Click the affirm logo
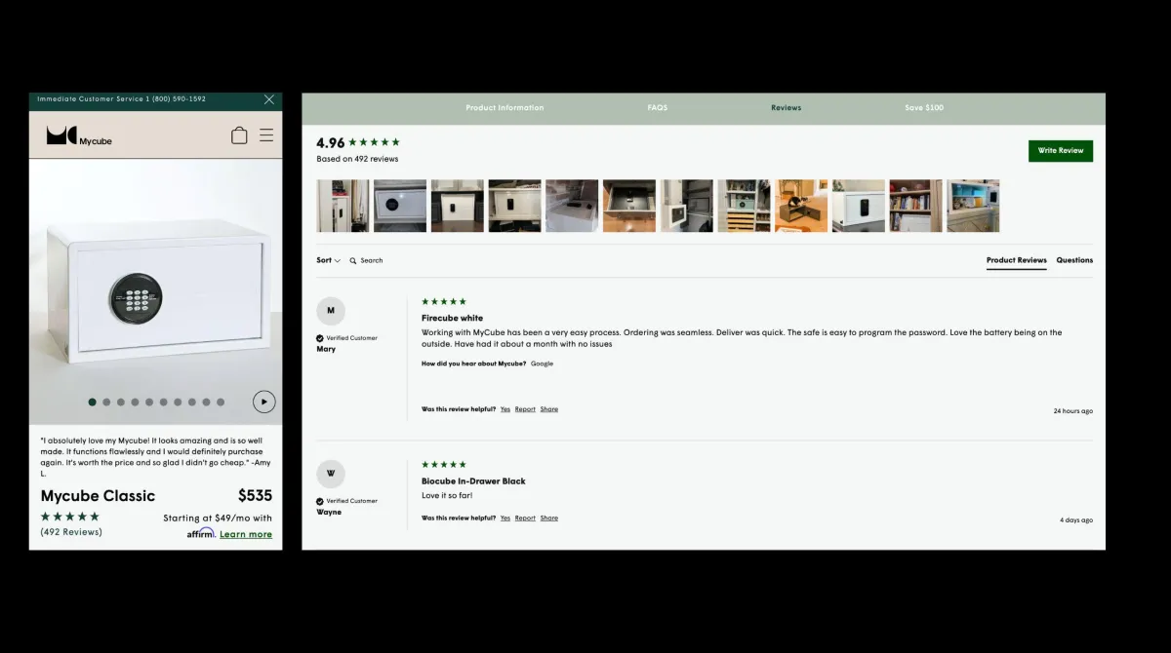1171x653 pixels. coord(201,533)
